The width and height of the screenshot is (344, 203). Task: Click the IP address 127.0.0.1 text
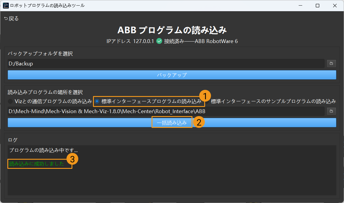click(144, 41)
